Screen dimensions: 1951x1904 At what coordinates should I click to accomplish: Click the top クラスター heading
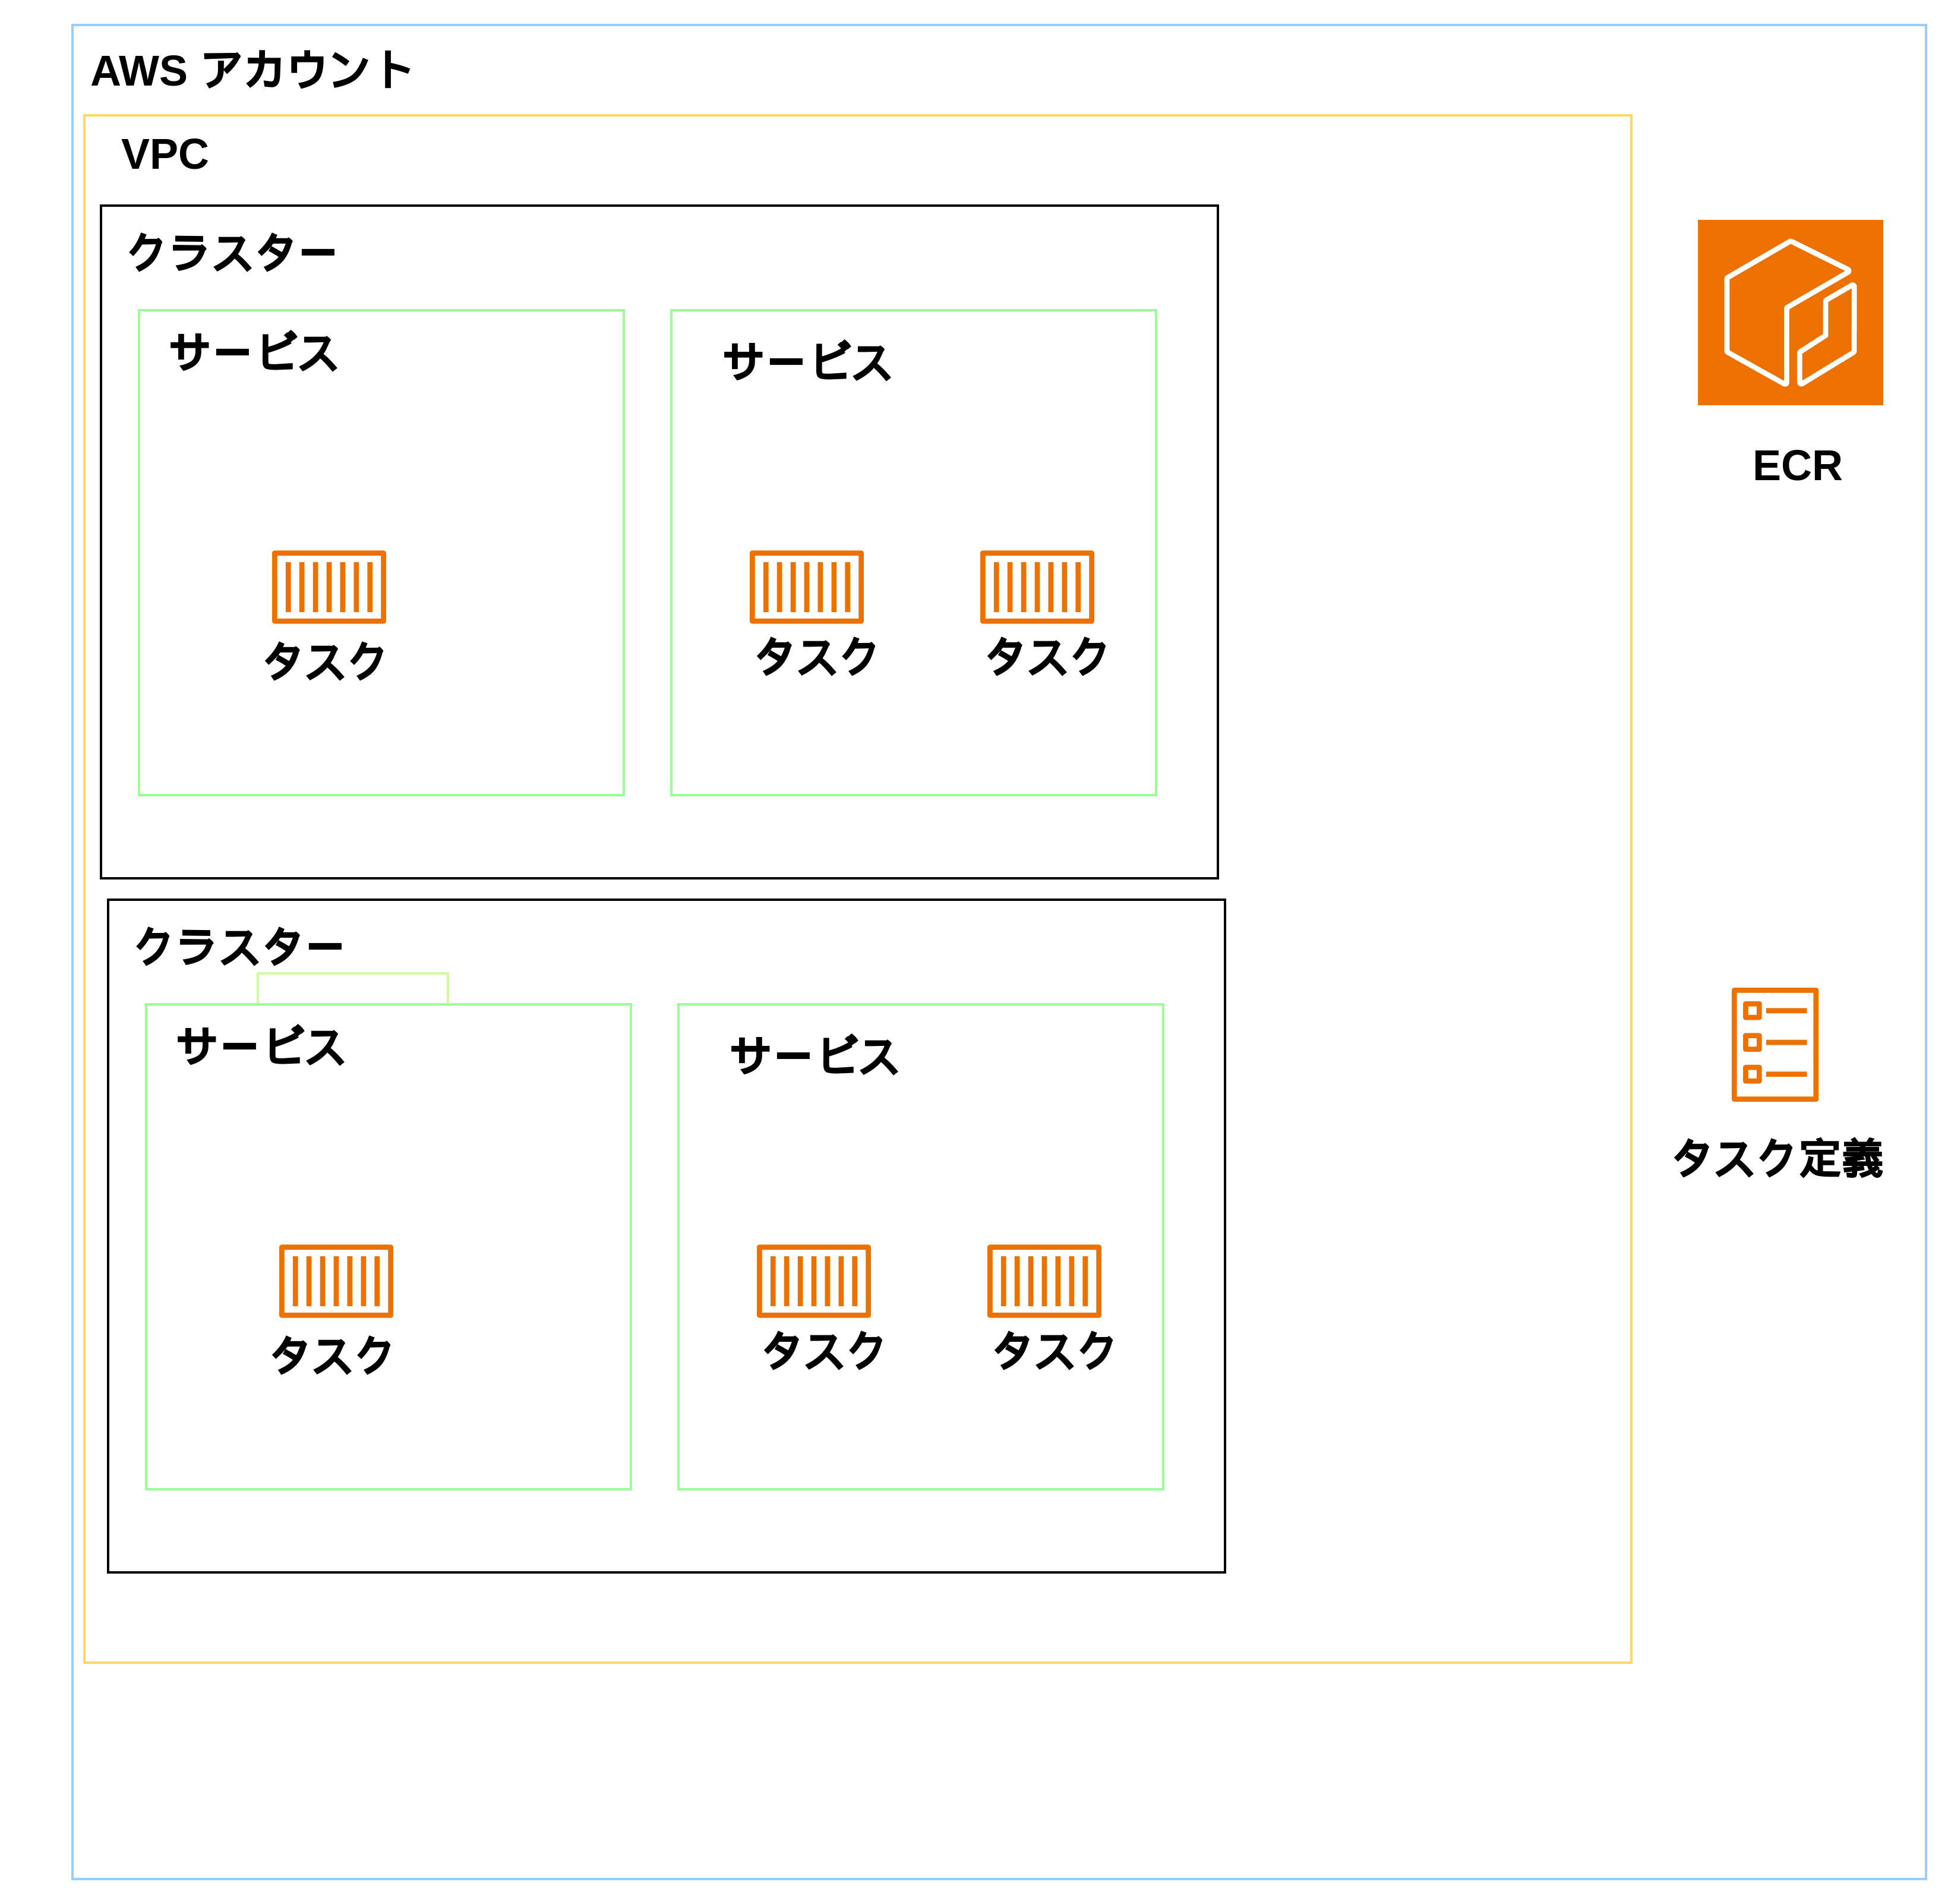click(232, 252)
